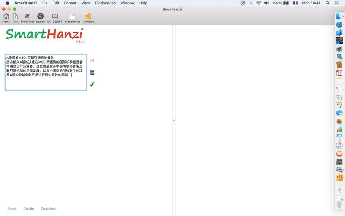
Task: Select the CC-CEDICT dictionary button
Action: point(55,18)
